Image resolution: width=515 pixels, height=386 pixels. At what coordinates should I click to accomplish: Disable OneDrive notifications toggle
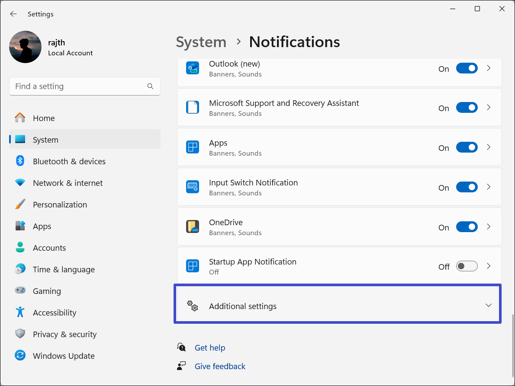pyautogui.click(x=467, y=227)
